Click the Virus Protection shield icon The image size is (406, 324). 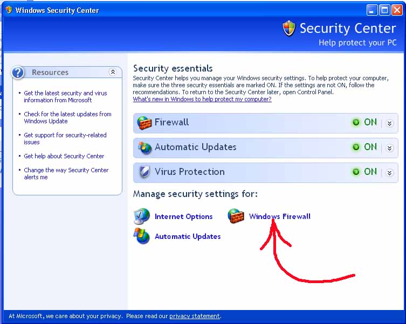144,172
